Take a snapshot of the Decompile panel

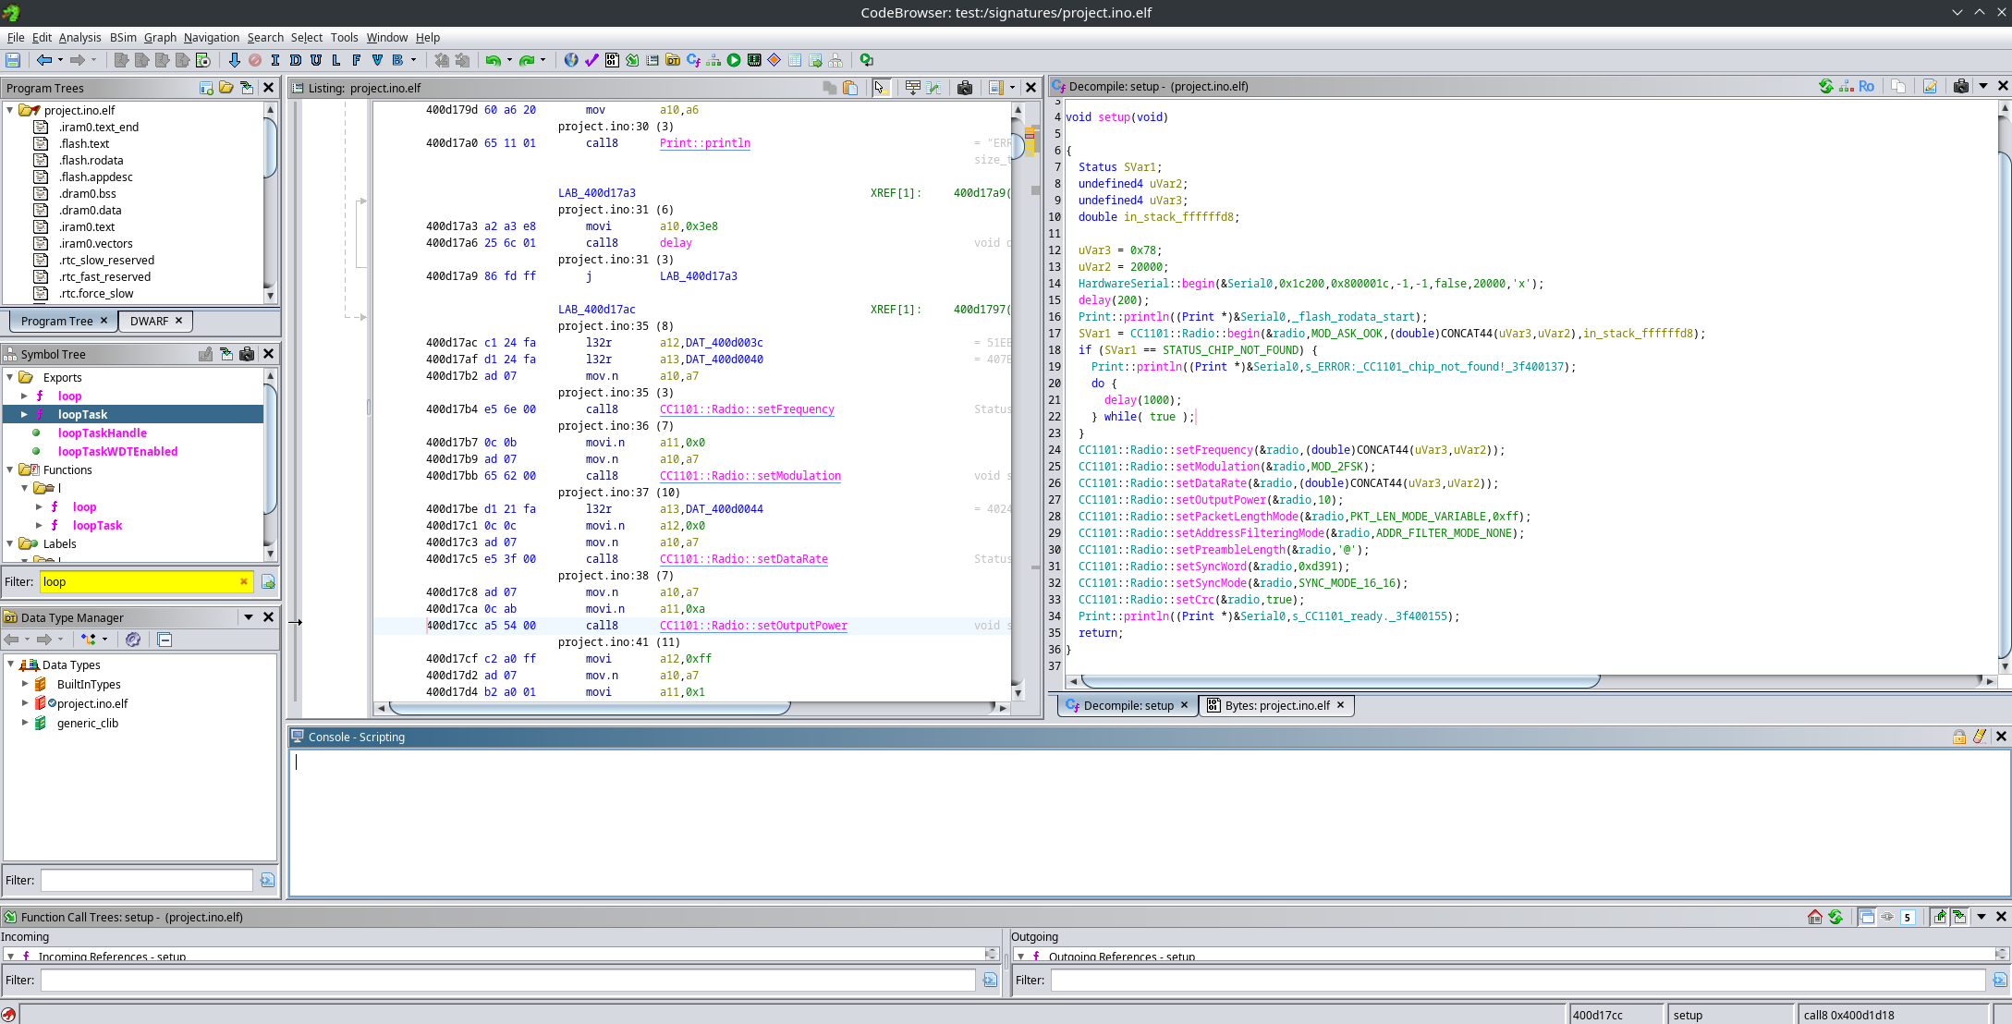[x=1961, y=86]
